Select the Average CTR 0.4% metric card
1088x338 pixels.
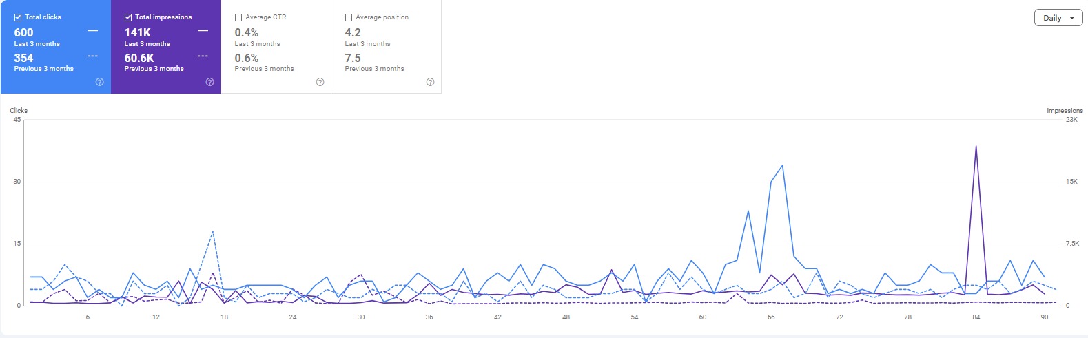click(276, 46)
